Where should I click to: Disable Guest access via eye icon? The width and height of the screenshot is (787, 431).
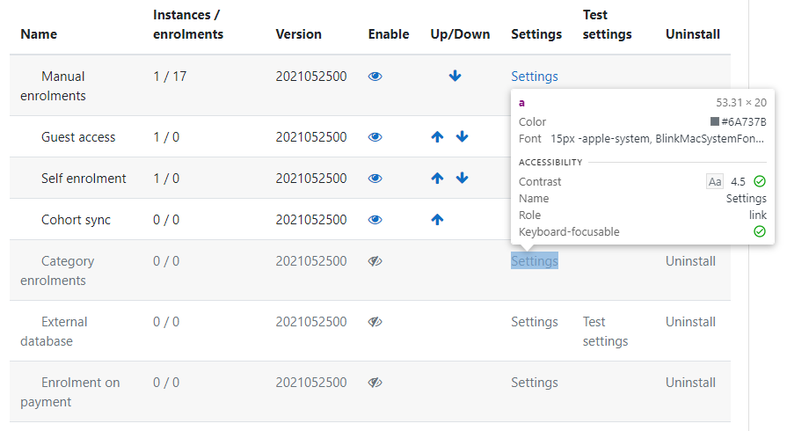point(375,137)
